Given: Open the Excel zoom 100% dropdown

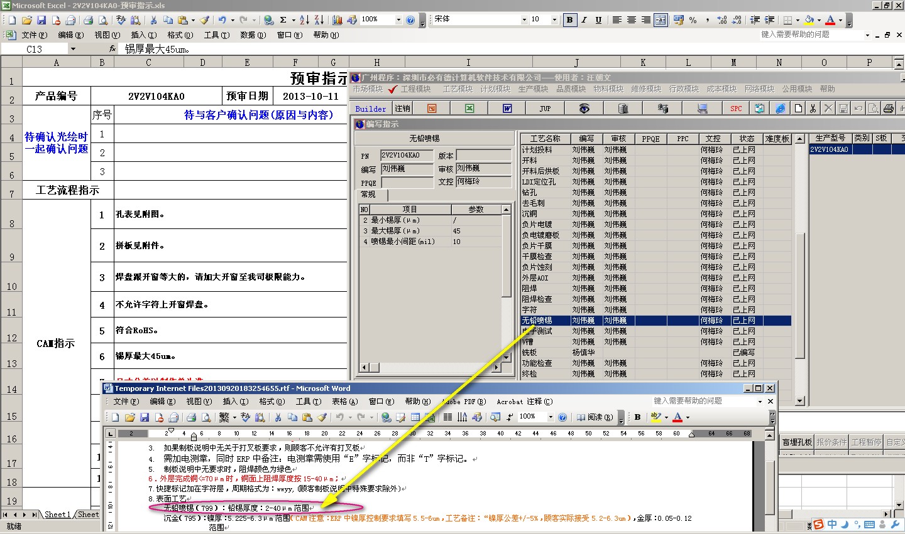Looking at the screenshot, I should click(398, 20).
